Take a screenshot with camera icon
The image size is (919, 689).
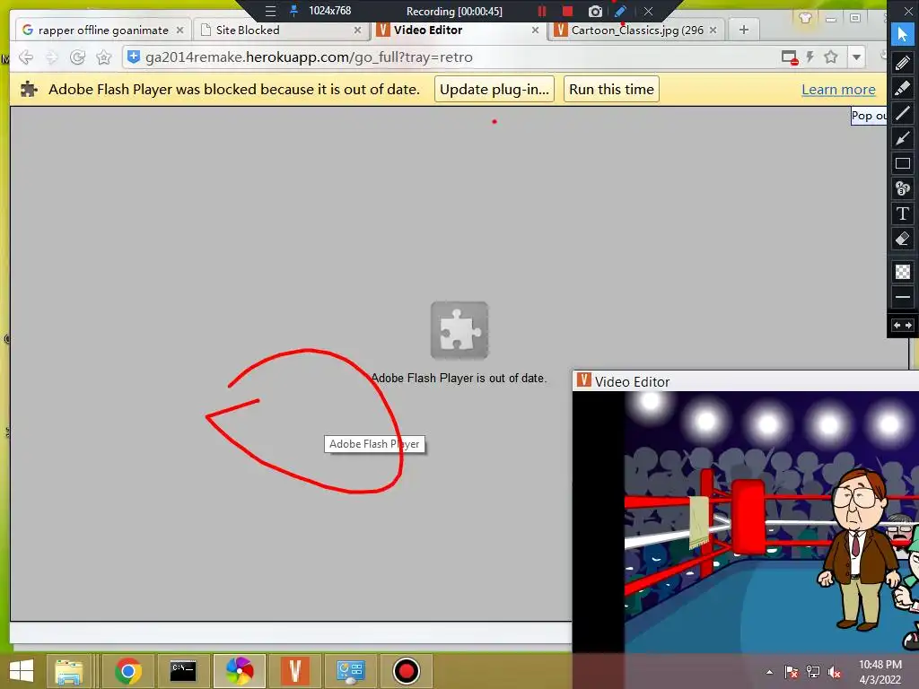pyautogui.click(x=595, y=11)
